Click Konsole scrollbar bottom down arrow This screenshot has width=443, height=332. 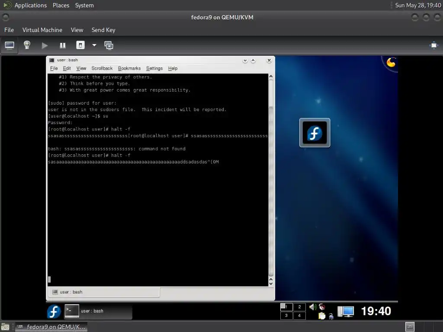(271, 284)
